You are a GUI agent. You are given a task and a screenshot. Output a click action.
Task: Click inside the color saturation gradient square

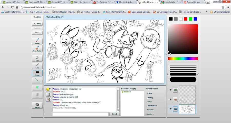point(183,39)
